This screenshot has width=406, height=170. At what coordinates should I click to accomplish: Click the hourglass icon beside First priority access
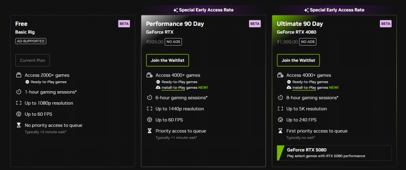pos(280,131)
